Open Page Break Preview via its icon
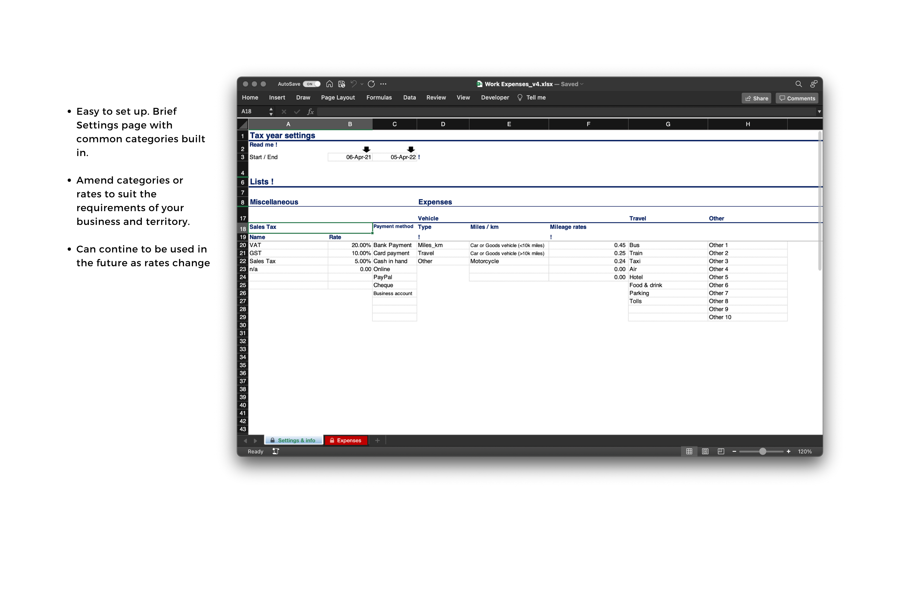The height and width of the screenshot is (599, 898). [721, 451]
